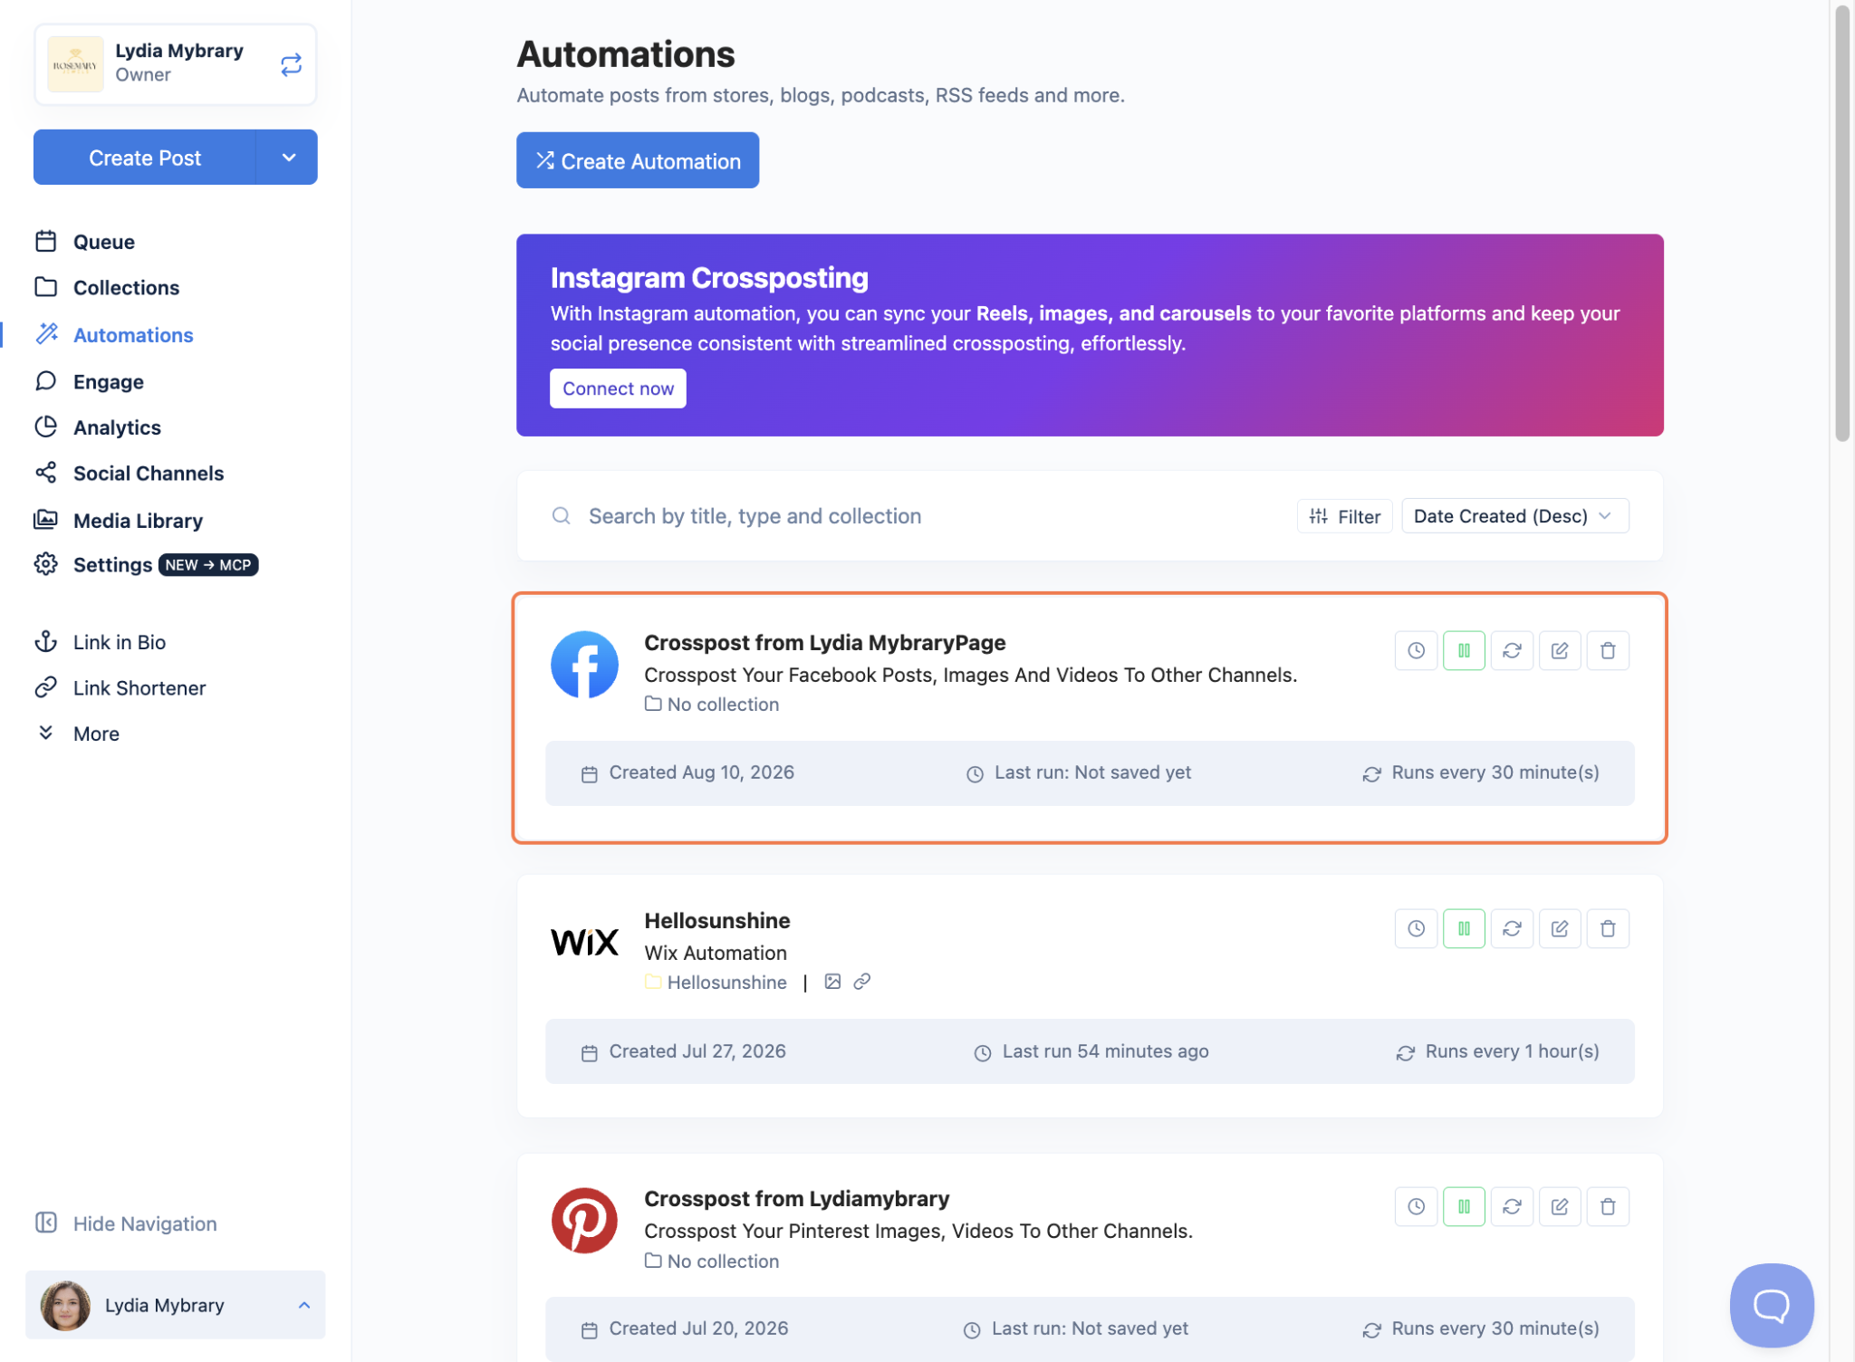Click the workspace switch arrows icon
Image resolution: width=1855 pixels, height=1362 pixels.
[291, 64]
